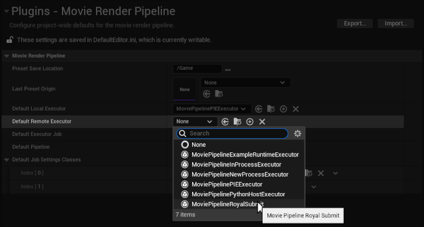Choose MoviePipelineNewProcessExecutor from the list
The height and width of the screenshot is (227, 424).
pyautogui.click(x=238, y=174)
